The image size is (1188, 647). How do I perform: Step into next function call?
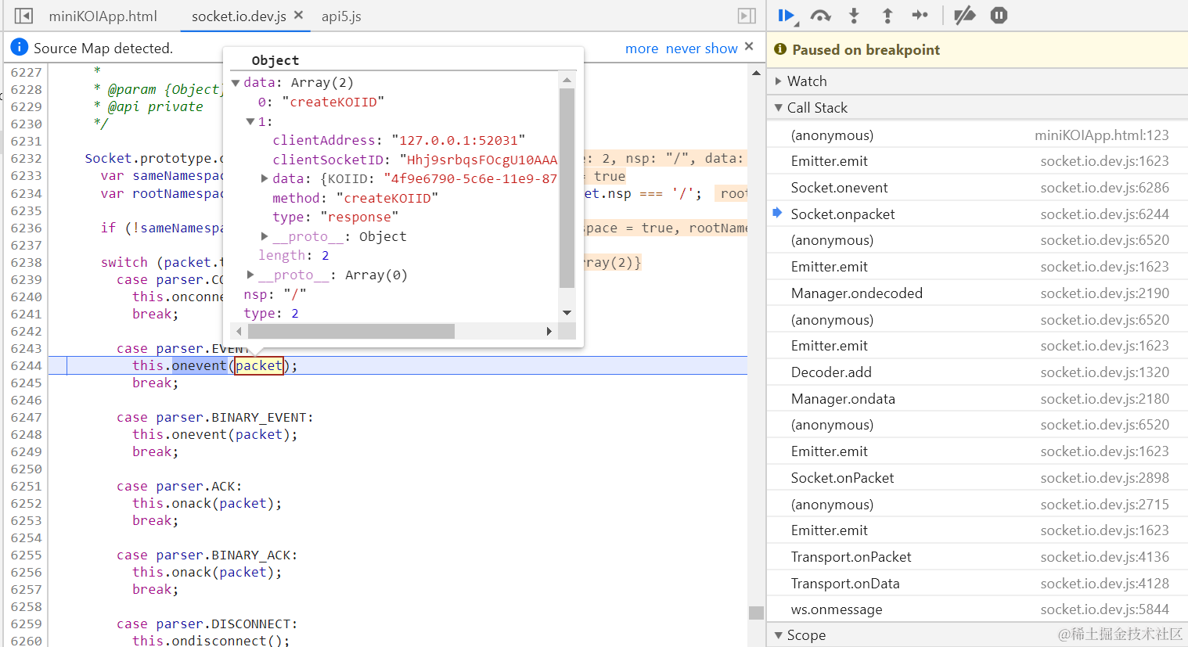[854, 16]
